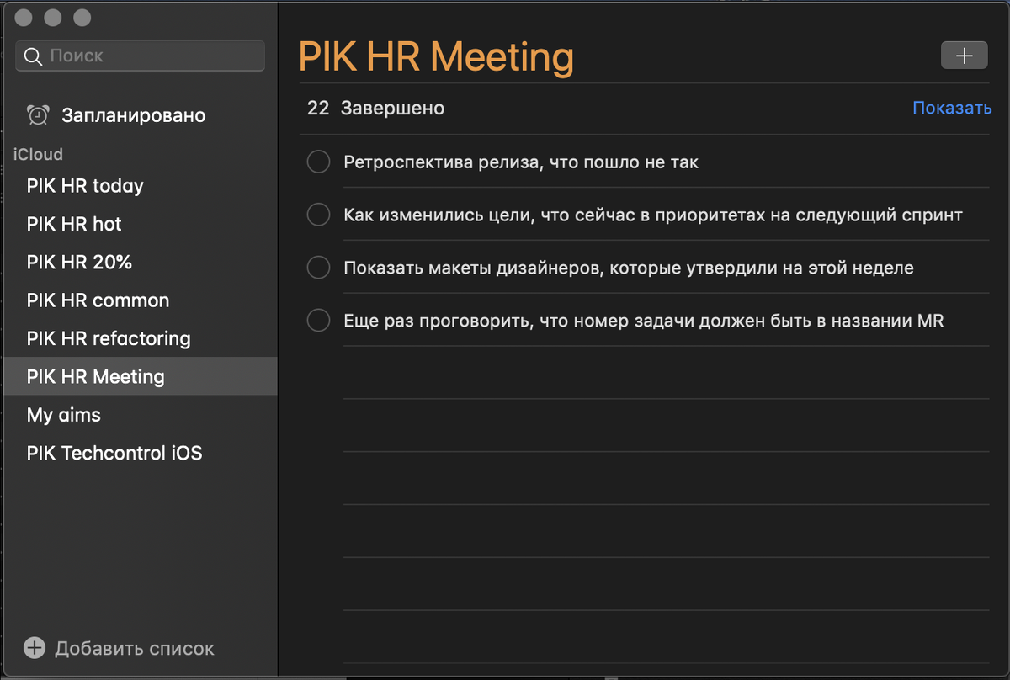Viewport: 1010px width, 680px height.
Task: Click the 'Показать макеты дизайнеров' reminder text
Action: click(x=629, y=268)
